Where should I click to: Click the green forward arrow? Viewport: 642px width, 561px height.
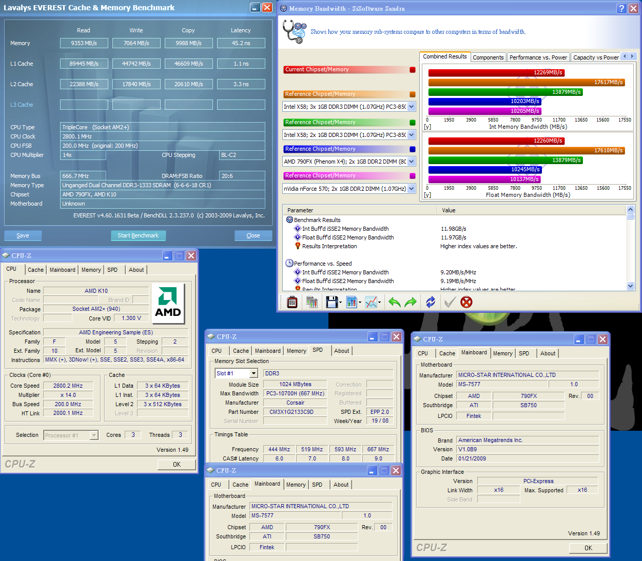pos(411,302)
